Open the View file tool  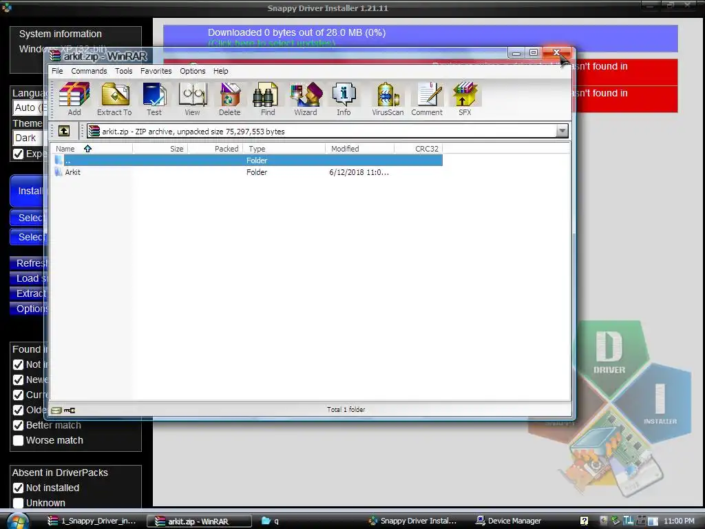pos(193,99)
